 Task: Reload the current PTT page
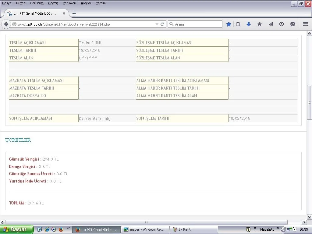(162, 24)
